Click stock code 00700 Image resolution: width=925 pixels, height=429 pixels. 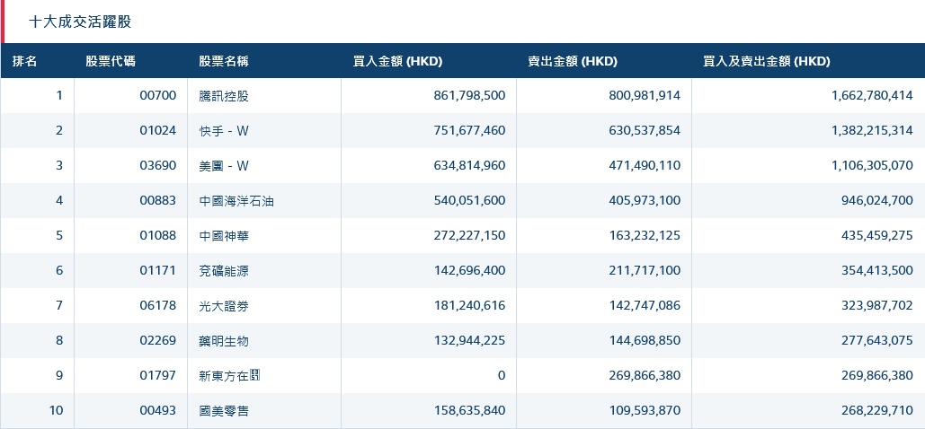coord(158,96)
